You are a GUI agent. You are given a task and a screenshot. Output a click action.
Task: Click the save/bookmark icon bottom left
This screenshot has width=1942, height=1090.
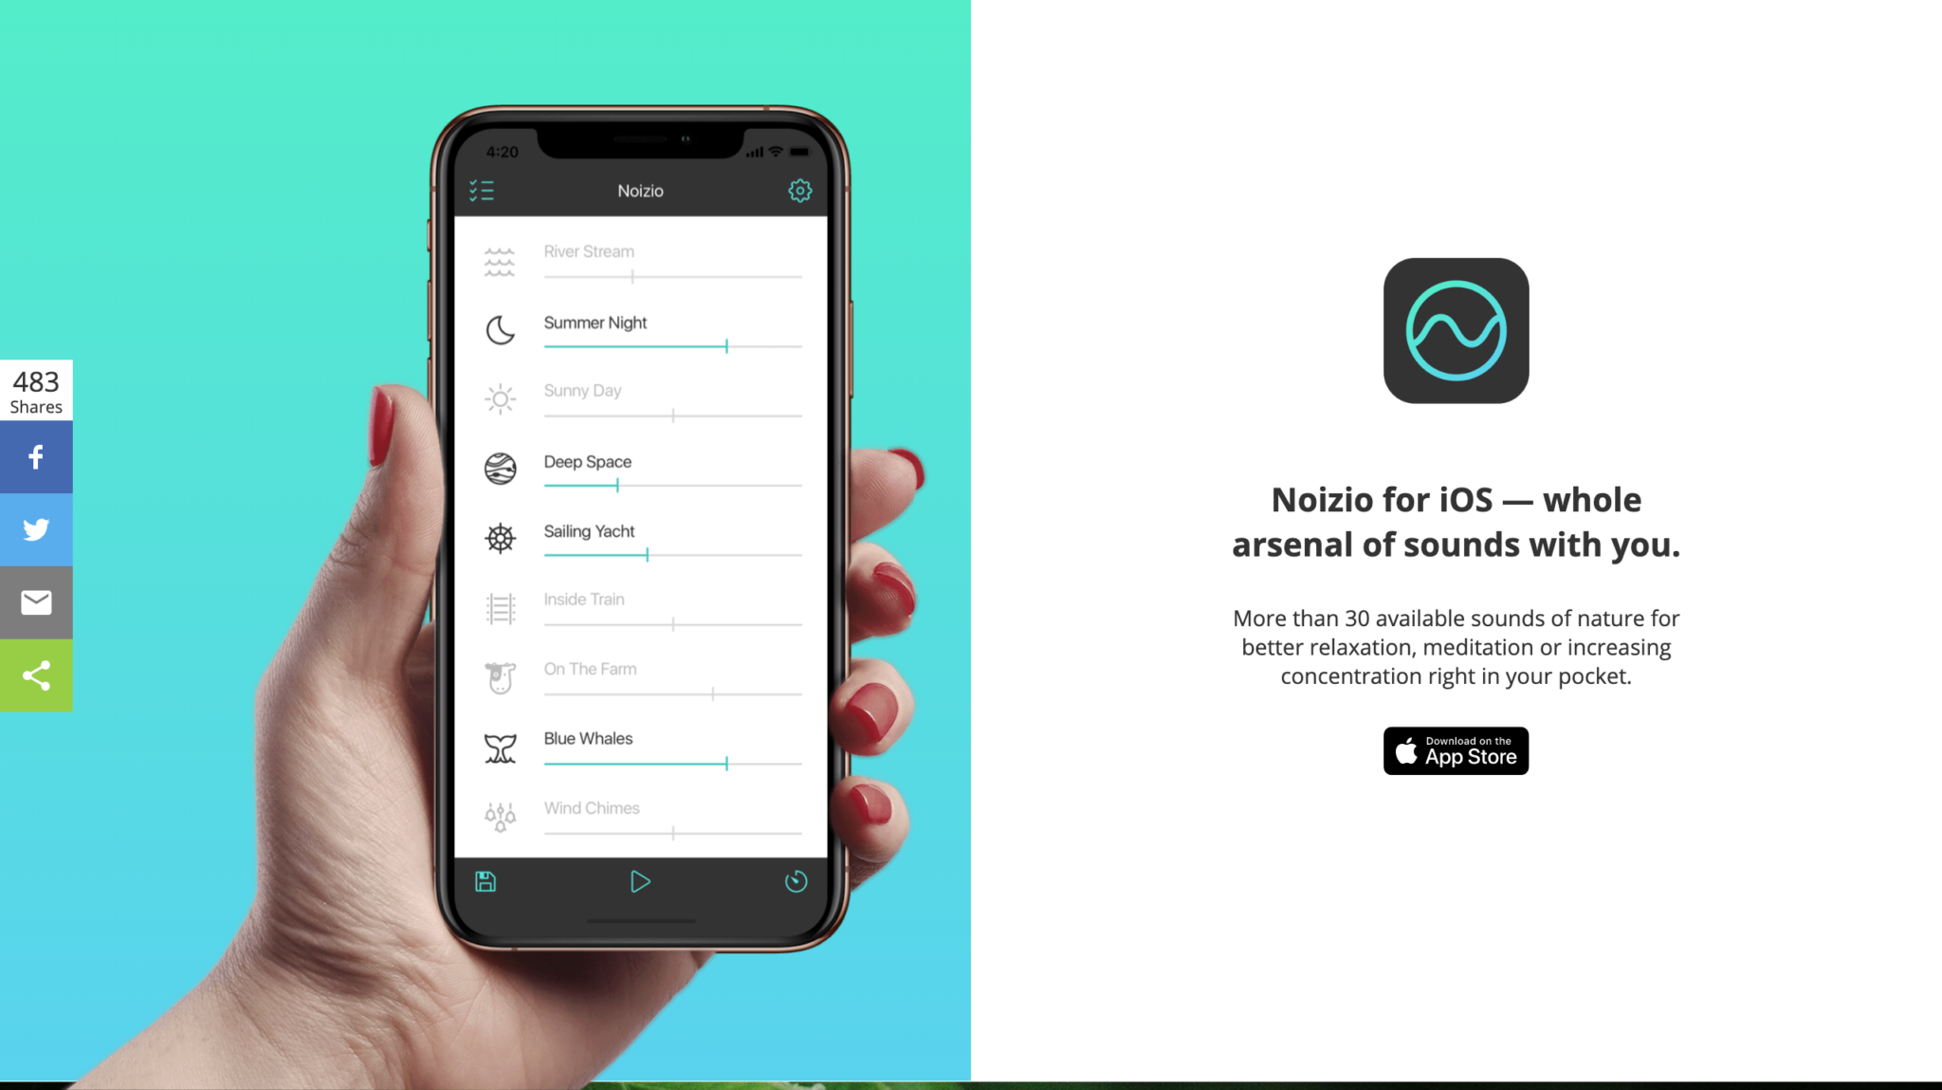coord(485,882)
